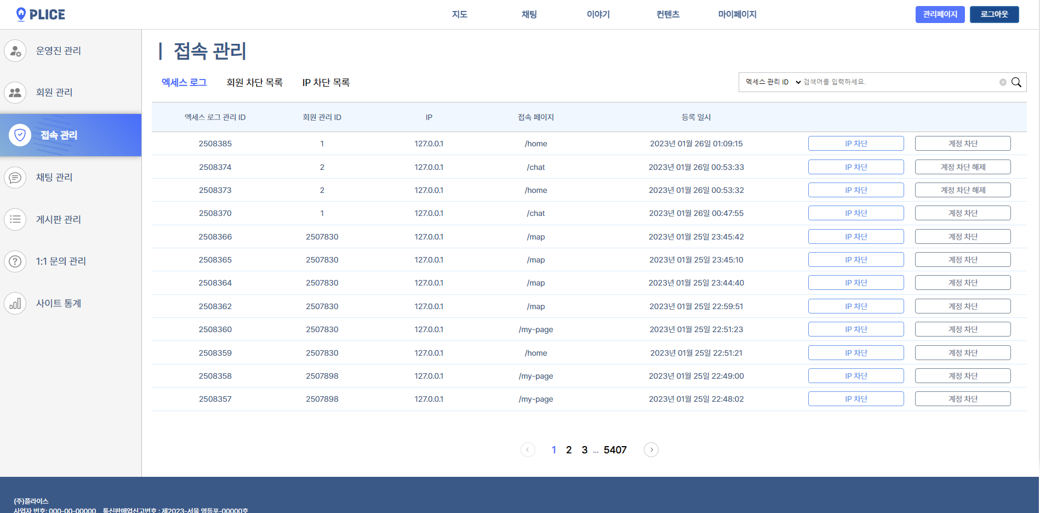Open the 1:1 문의 관리 question icon
The height and width of the screenshot is (513, 1040).
point(15,261)
